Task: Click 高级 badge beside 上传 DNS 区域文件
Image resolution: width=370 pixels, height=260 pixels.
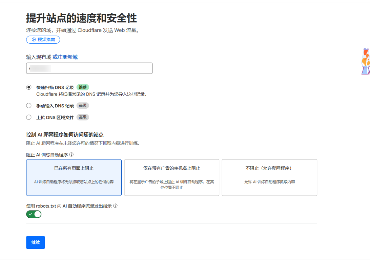Action: (83, 117)
